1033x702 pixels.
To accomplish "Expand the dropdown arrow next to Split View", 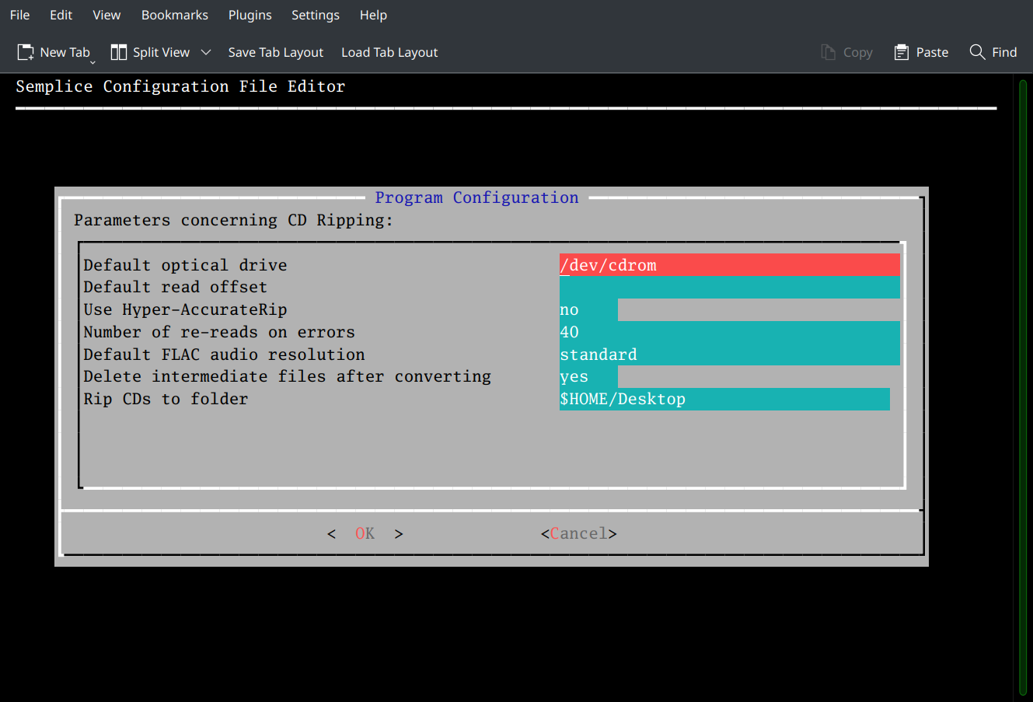I will pos(204,51).
